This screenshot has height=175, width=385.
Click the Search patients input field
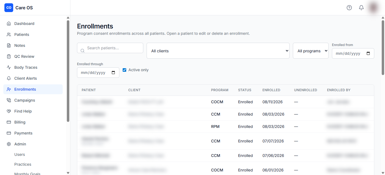pos(110,48)
